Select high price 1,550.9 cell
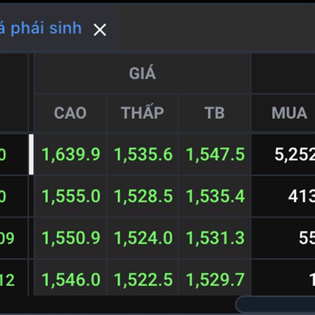Viewport: 315px width, 315px height. 71,238
